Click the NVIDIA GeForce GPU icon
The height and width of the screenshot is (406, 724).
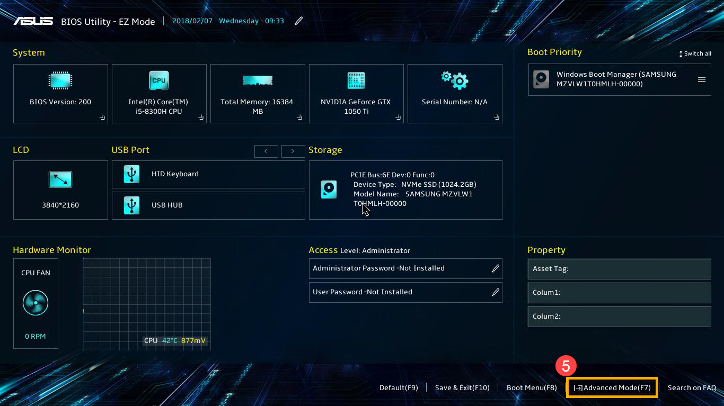(x=356, y=80)
